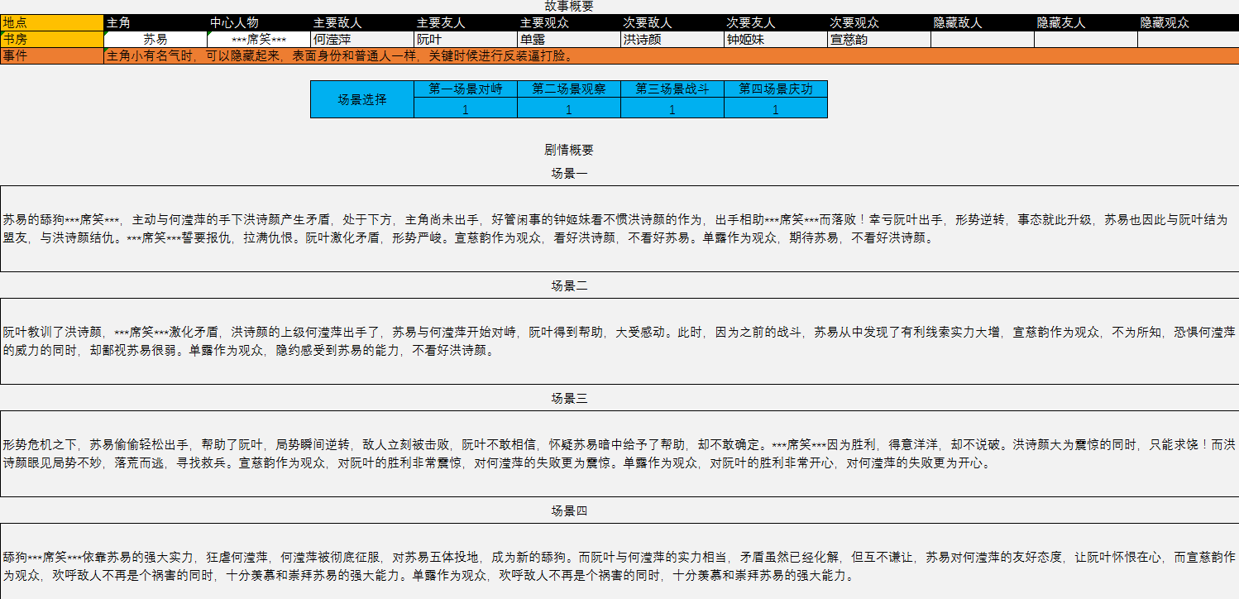Screen dimensions: 1239x599
Task: Click the 剧情概要 heading
Action: [x=569, y=151]
